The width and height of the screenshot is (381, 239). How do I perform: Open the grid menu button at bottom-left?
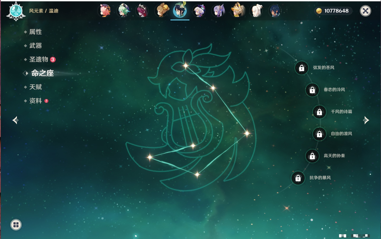click(16, 225)
